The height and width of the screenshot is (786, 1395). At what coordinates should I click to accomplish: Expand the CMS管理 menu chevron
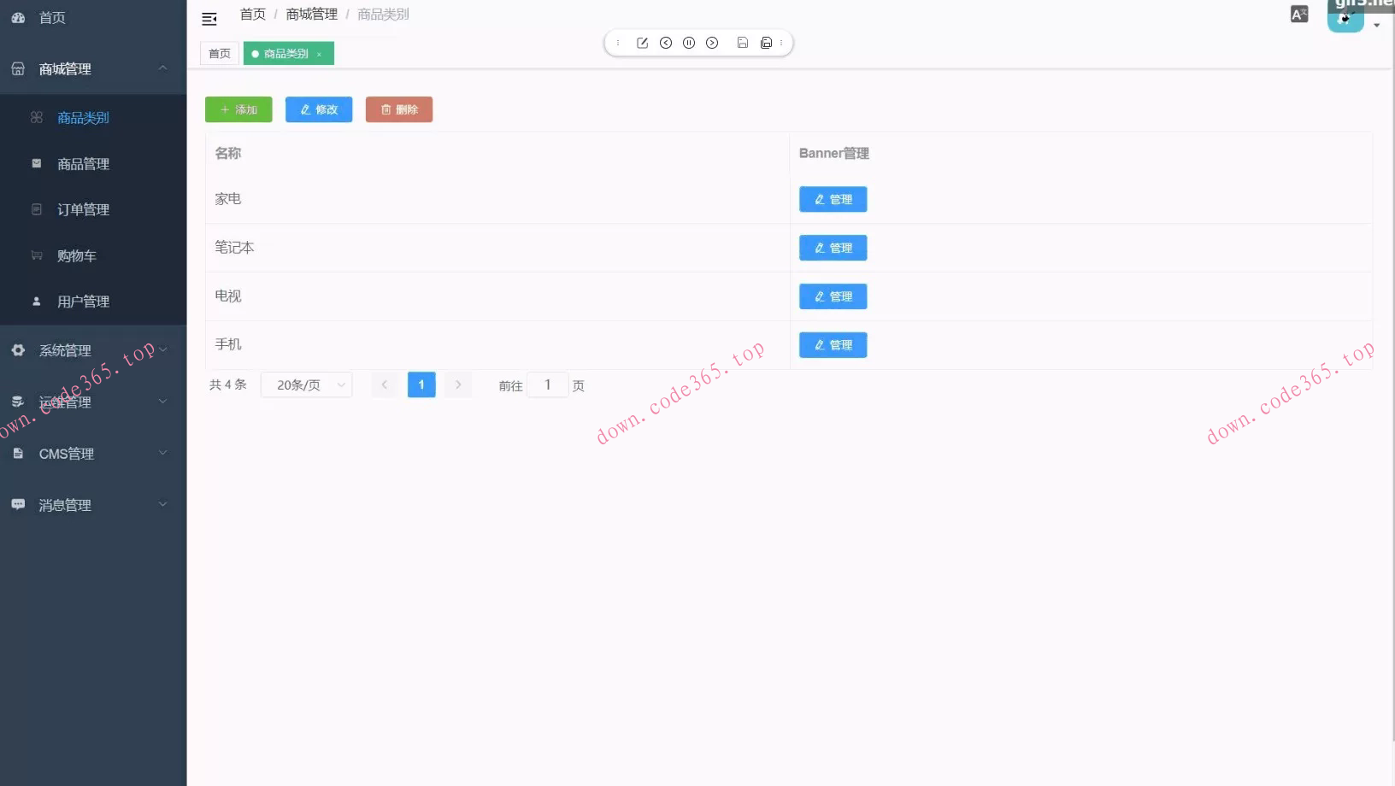point(162,452)
